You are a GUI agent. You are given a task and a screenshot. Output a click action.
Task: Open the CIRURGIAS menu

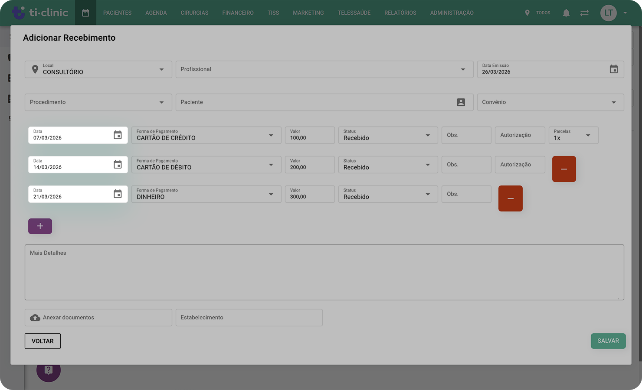click(194, 13)
